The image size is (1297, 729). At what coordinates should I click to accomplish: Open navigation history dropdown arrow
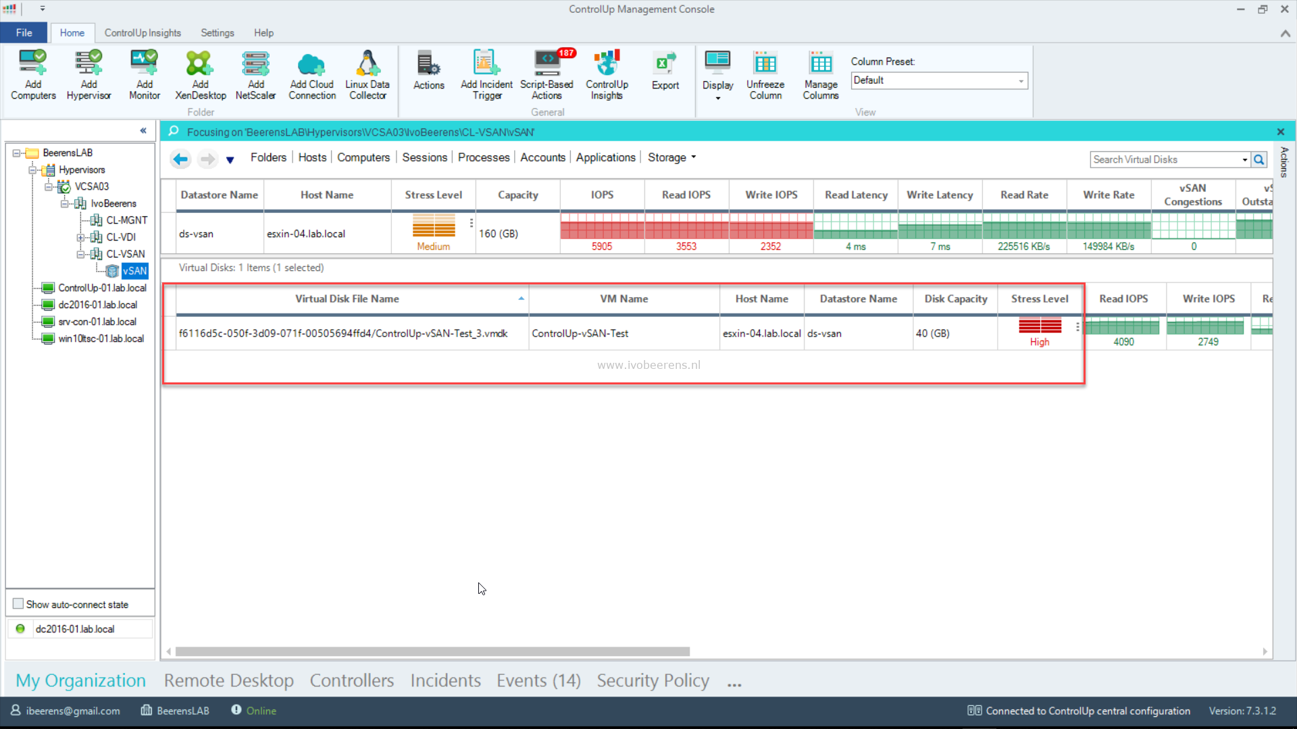pos(230,160)
